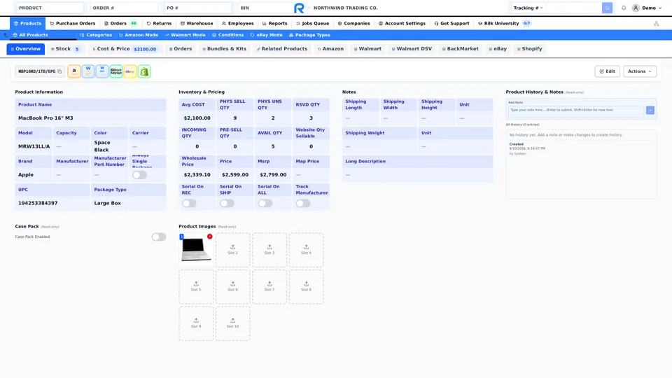Viewport: 672px width, 378px height.
Task: Open the Jobs Queue menu
Action: click(312, 24)
